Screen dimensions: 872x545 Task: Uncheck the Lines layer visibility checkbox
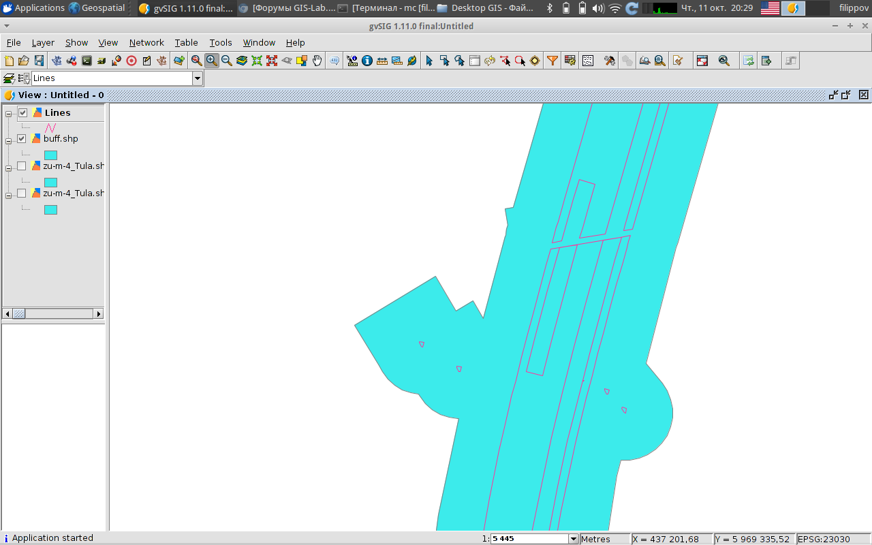22,112
